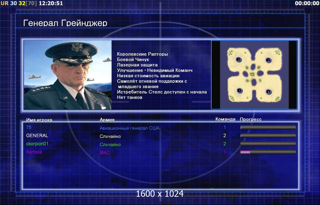Click the text 'Улучшение - Невидимый Команч'
320x205 pixels.
click(x=155, y=70)
